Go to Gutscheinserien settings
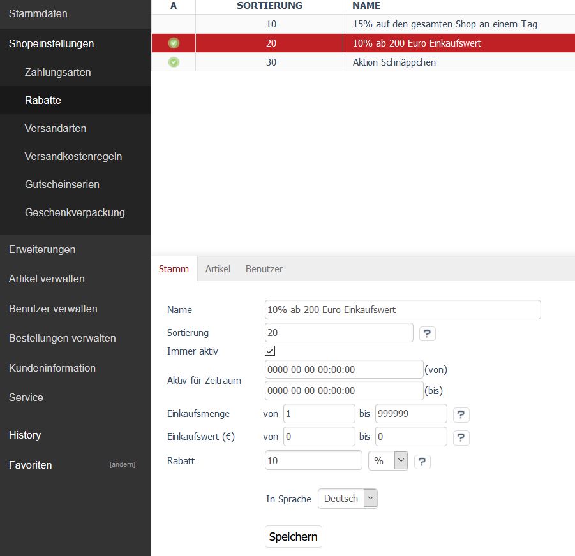The image size is (575, 556). [62, 184]
